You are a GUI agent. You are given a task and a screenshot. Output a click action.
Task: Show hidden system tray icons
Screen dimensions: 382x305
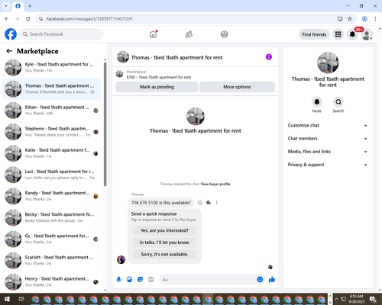pos(336,299)
